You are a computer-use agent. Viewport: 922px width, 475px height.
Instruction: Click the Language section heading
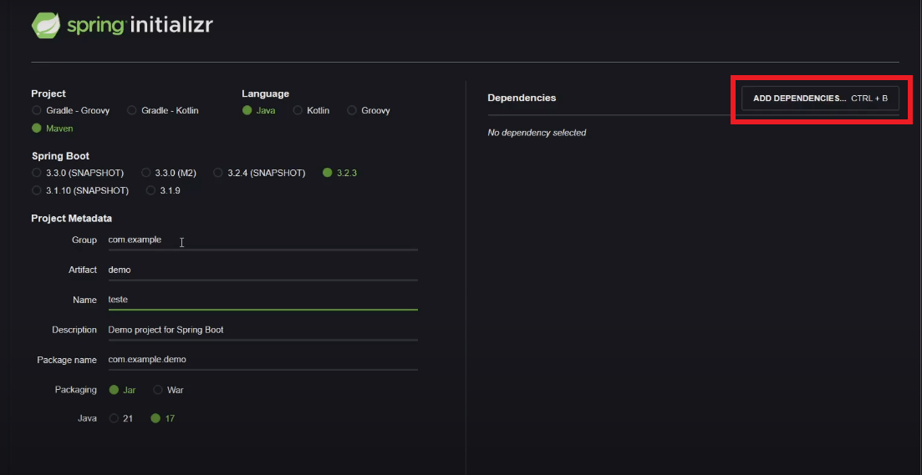(265, 93)
